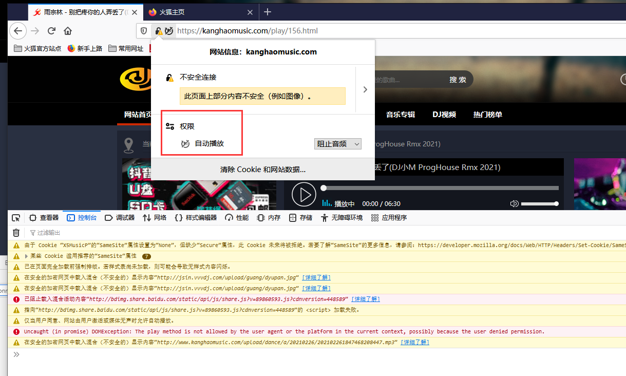Click the location pin icon on page
The height and width of the screenshot is (376, 626).
(x=128, y=145)
